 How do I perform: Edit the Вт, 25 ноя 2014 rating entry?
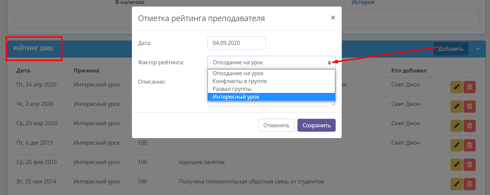456,184
